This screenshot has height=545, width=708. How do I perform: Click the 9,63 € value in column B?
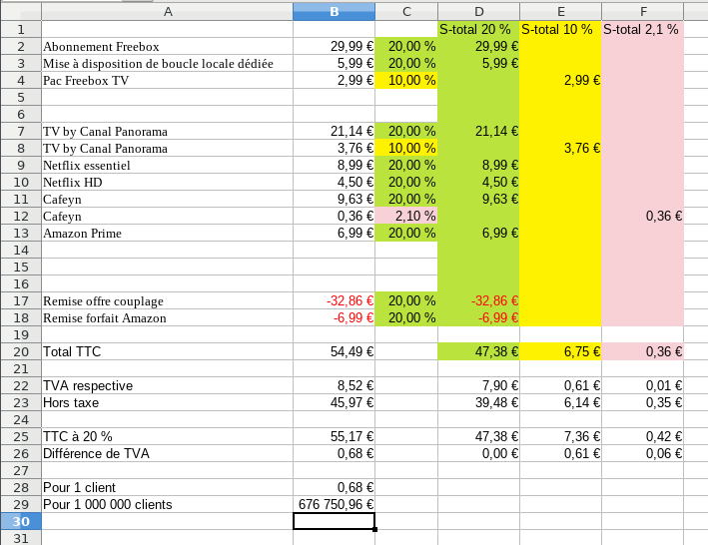click(x=334, y=200)
